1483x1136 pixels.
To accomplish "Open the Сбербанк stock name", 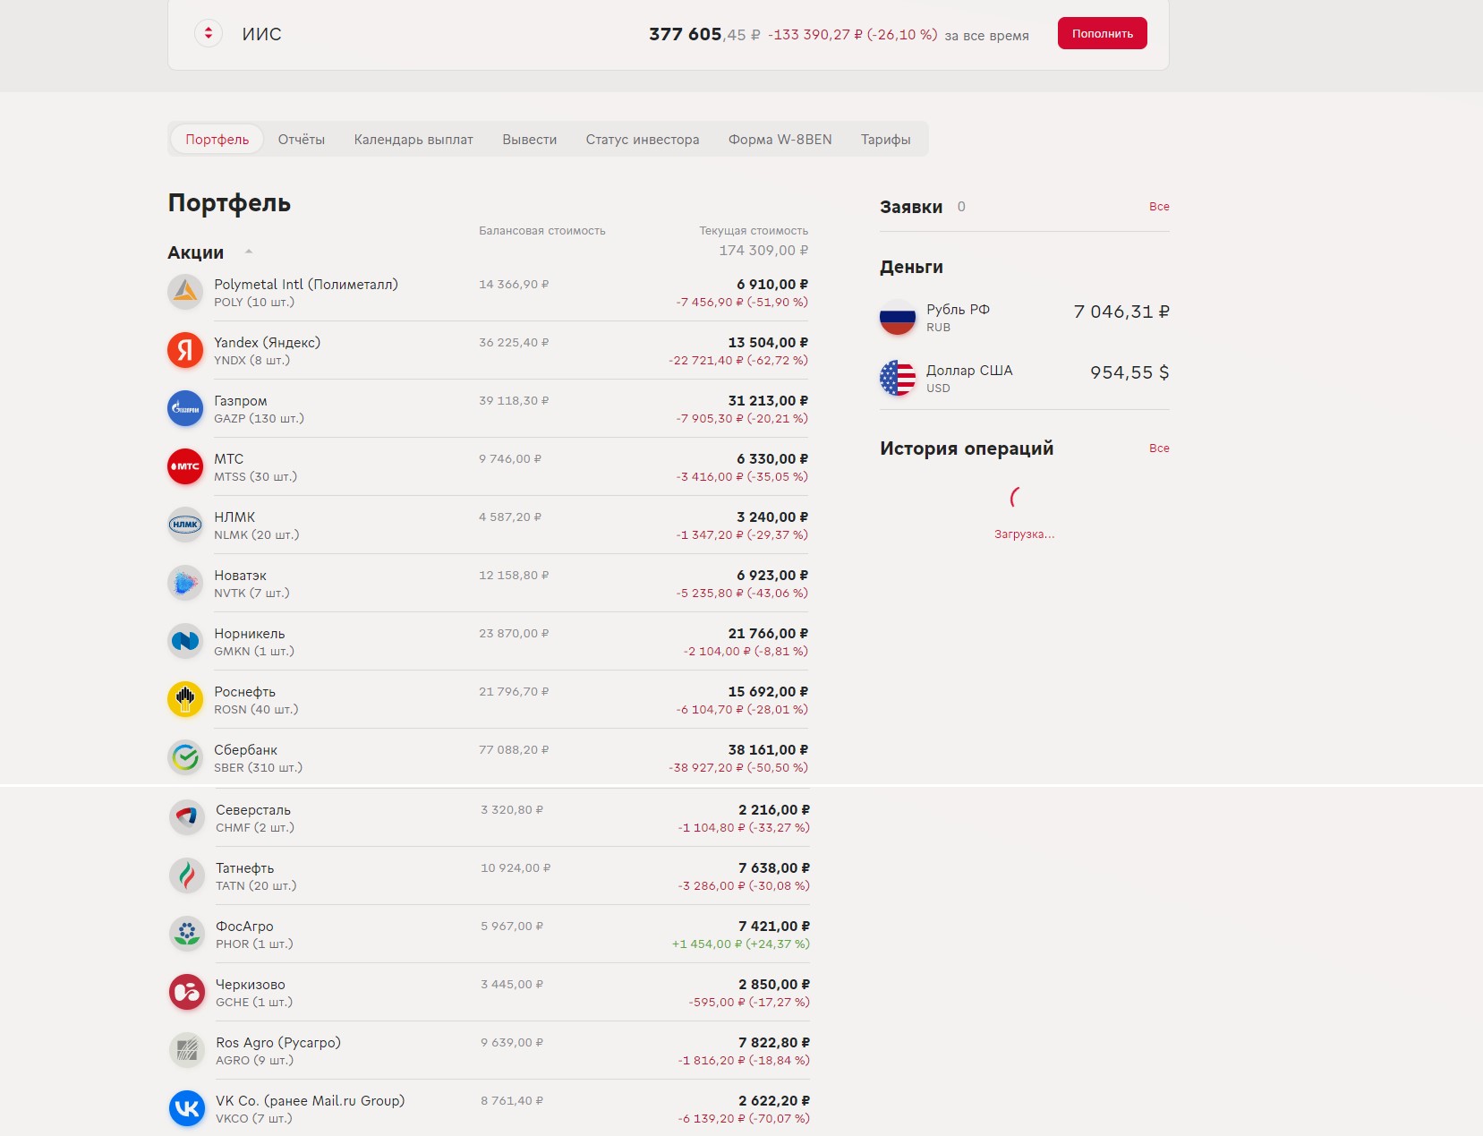I will pos(246,750).
